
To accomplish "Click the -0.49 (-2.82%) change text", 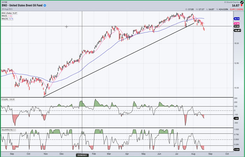I will click(x=236, y=9).
